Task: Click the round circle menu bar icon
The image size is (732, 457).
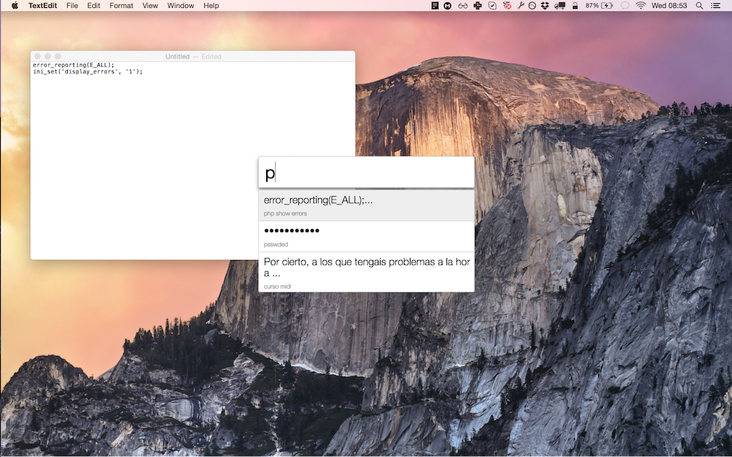Action: coord(532,5)
